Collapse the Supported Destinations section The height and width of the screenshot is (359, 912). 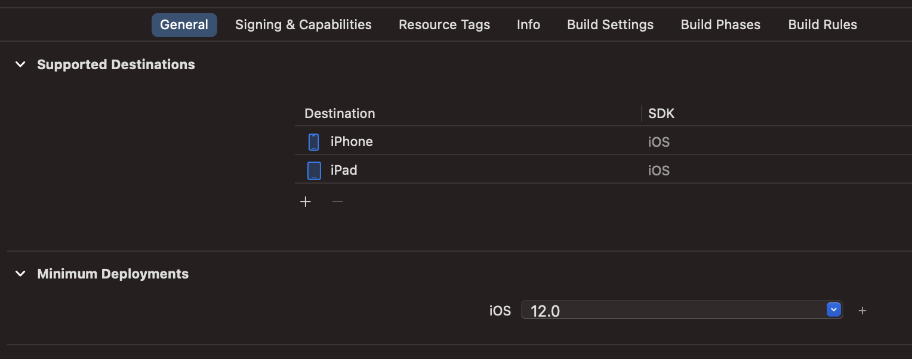pyautogui.click(x=20, y=64)
